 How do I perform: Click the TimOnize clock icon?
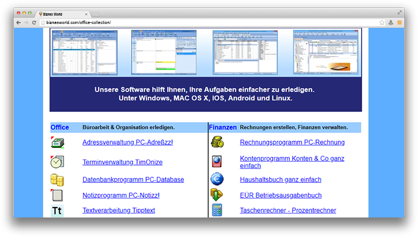[x=57, y=162]
